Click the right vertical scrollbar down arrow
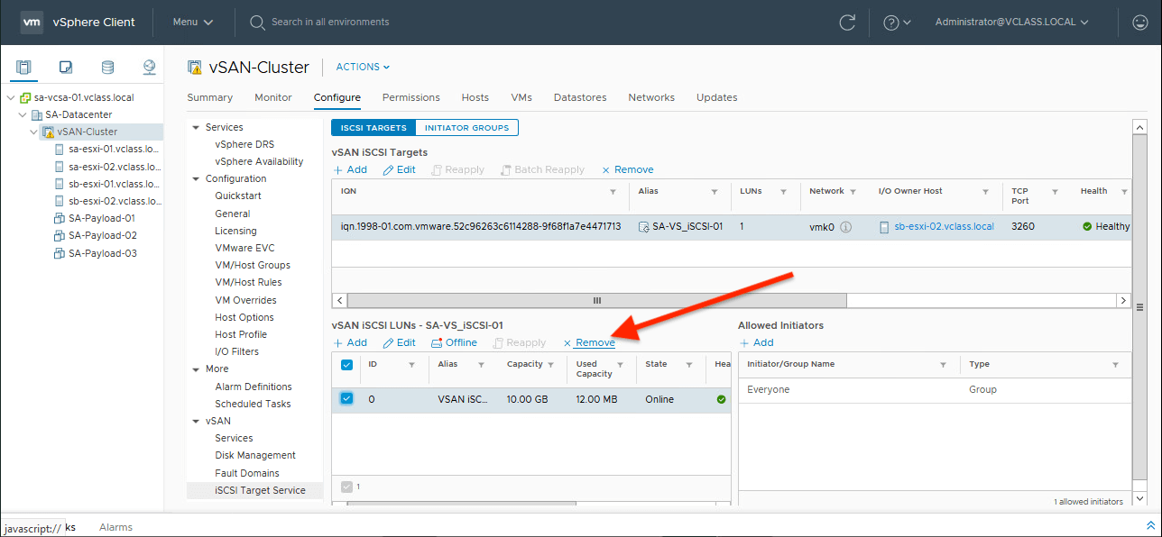Viewport: 1162px width, 537px height. pyautogui.click(x=1139, y=498)
